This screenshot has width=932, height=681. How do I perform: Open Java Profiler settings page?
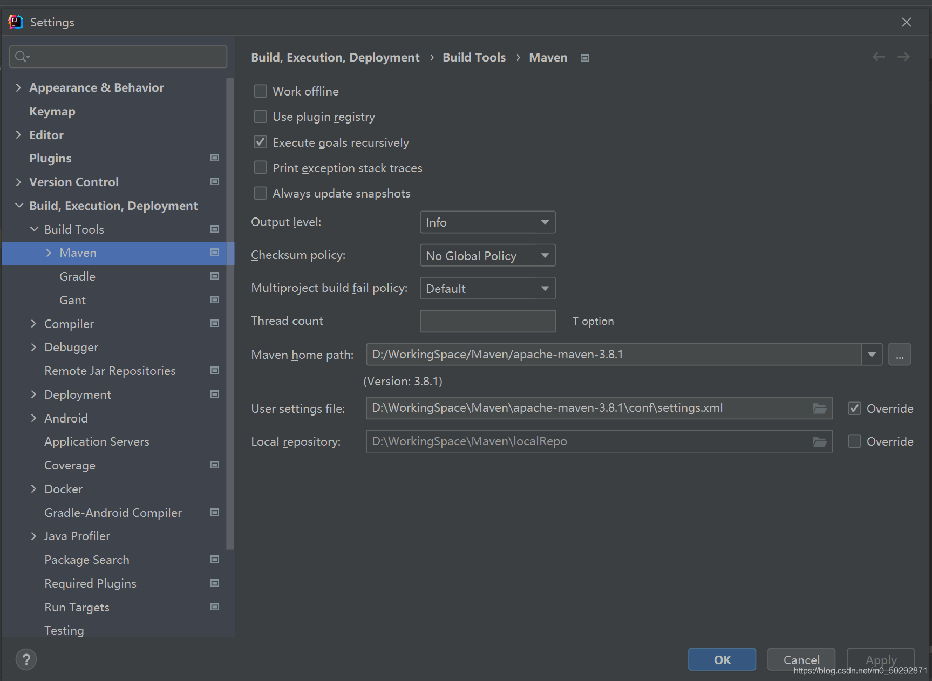(77, 536)
